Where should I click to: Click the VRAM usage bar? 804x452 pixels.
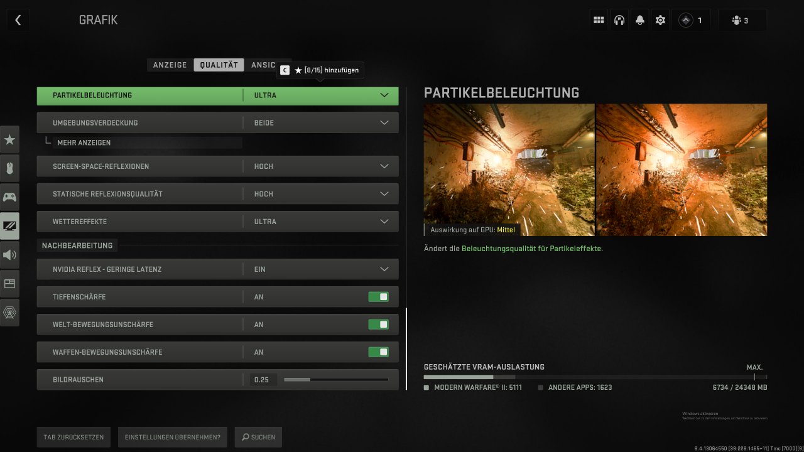point(595,377)
